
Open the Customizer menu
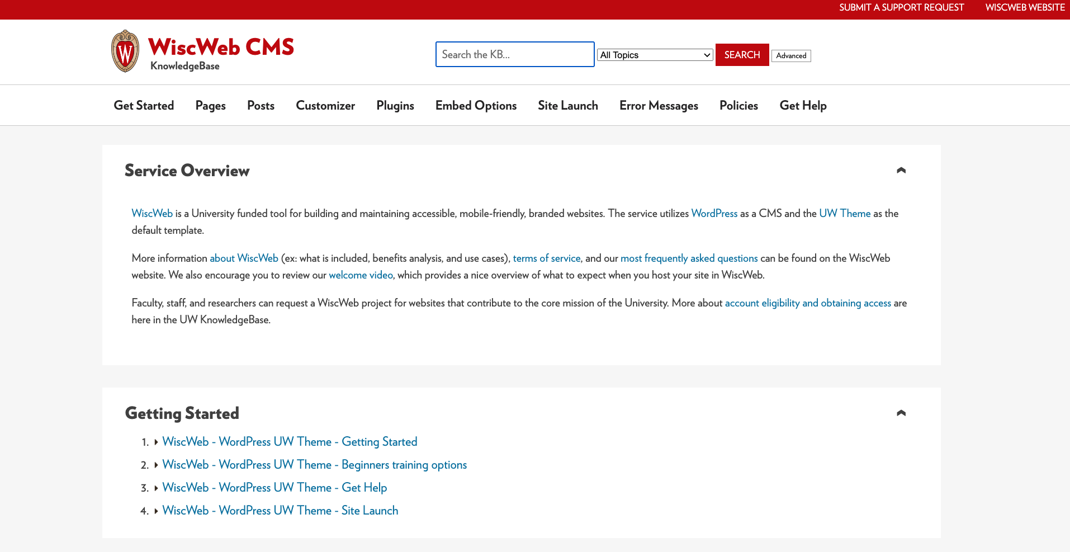pos(325,105)
